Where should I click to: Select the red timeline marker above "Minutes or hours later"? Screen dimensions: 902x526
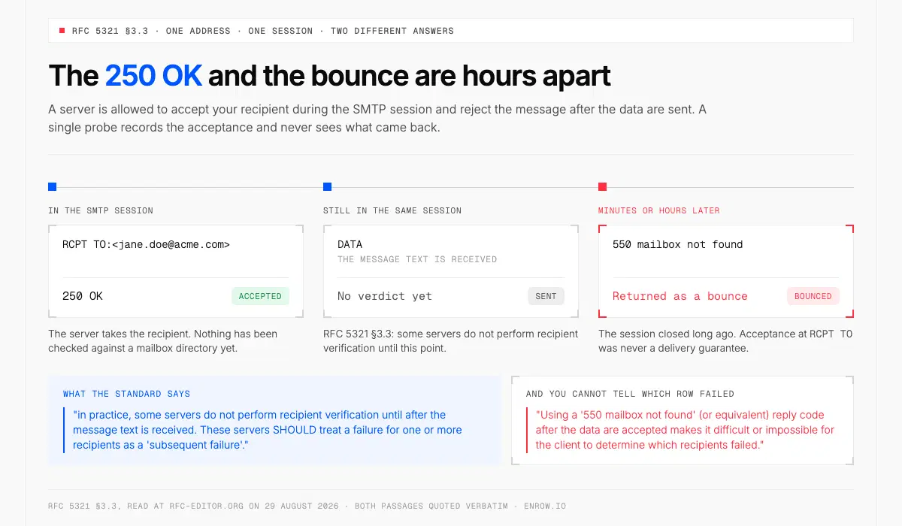602,187
